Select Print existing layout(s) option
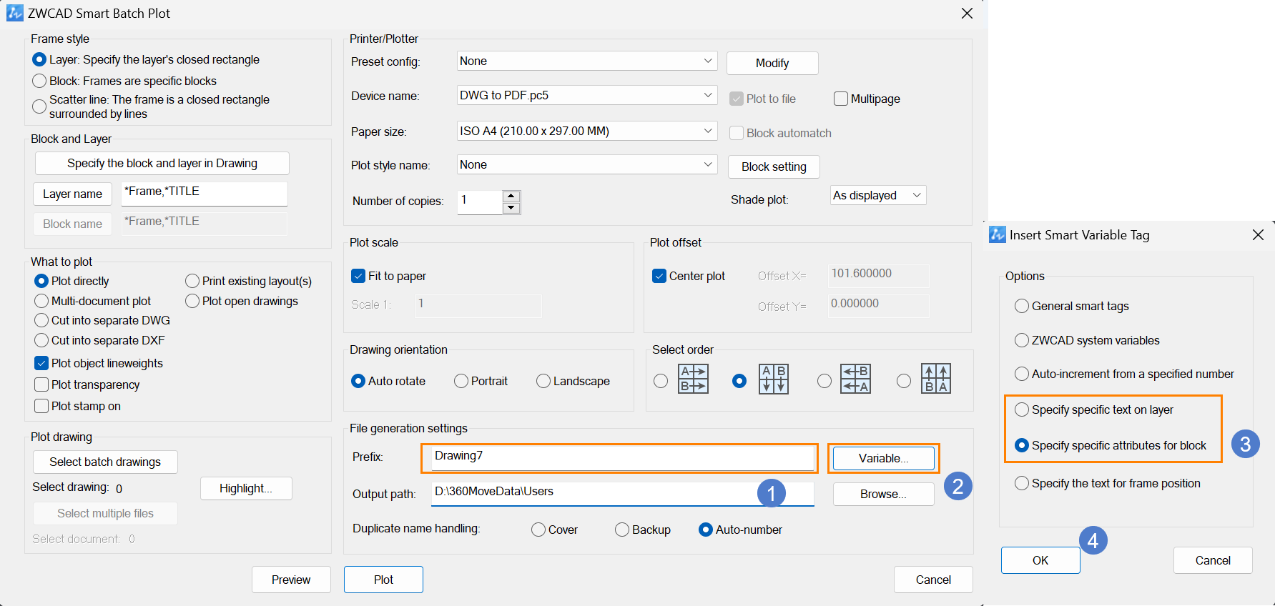The width and height of the screenshot is (1275, 606). [x=192, y=281]
